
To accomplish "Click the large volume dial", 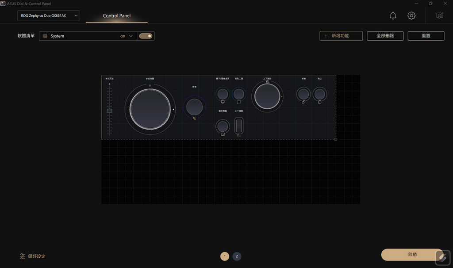I will click(150, 109).
